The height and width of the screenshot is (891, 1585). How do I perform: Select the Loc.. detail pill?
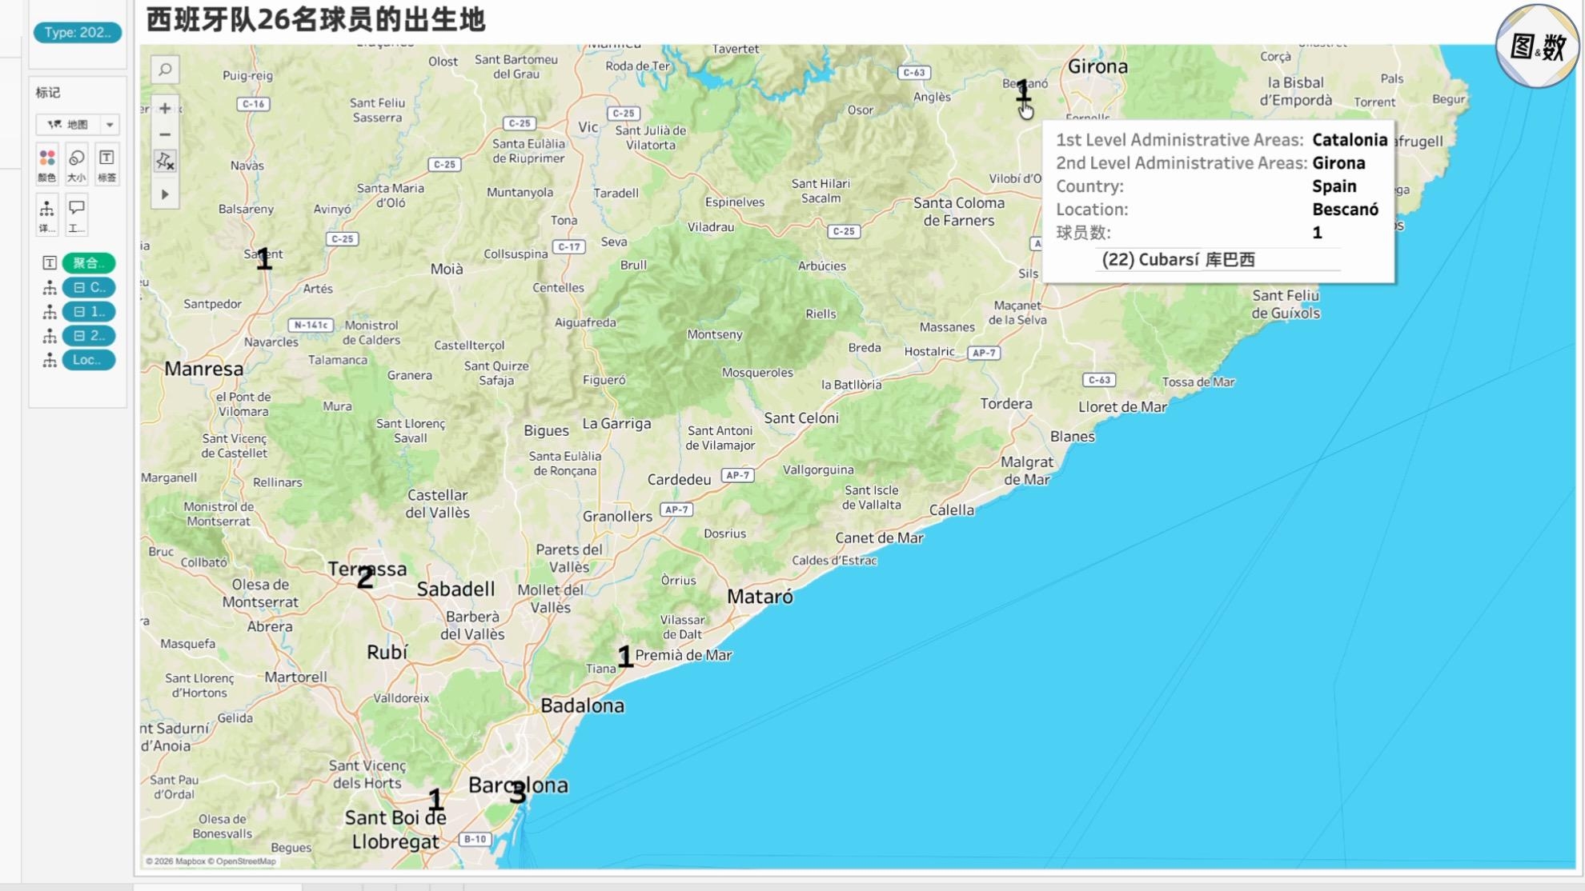point(89,360)
